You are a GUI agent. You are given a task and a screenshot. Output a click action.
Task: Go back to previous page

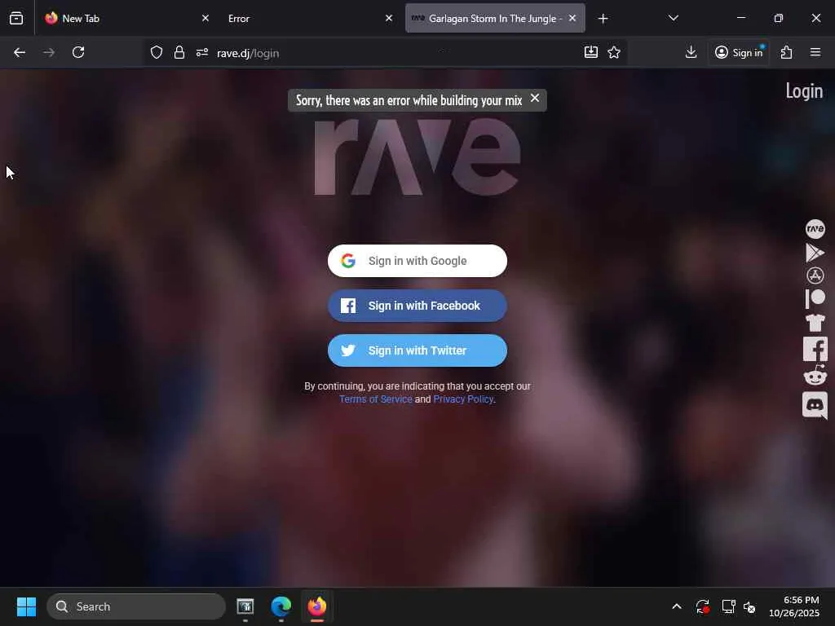tap(20, 52)
